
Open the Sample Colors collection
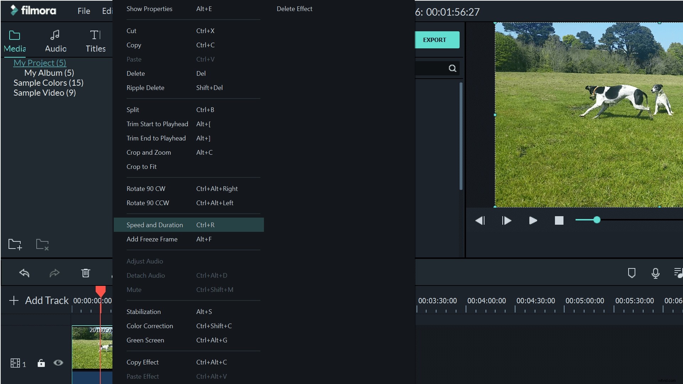[48, 83]
